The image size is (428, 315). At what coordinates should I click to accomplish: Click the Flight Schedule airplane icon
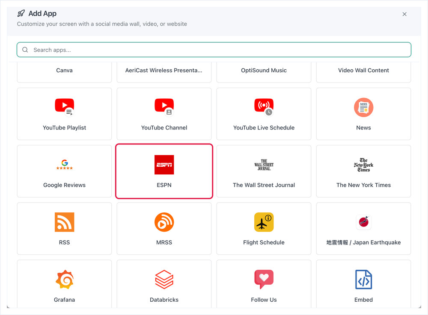(264, 222)
